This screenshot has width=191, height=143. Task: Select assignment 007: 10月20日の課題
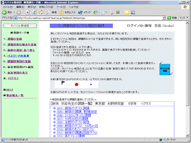pyautogui.click(x=73, y=119)
